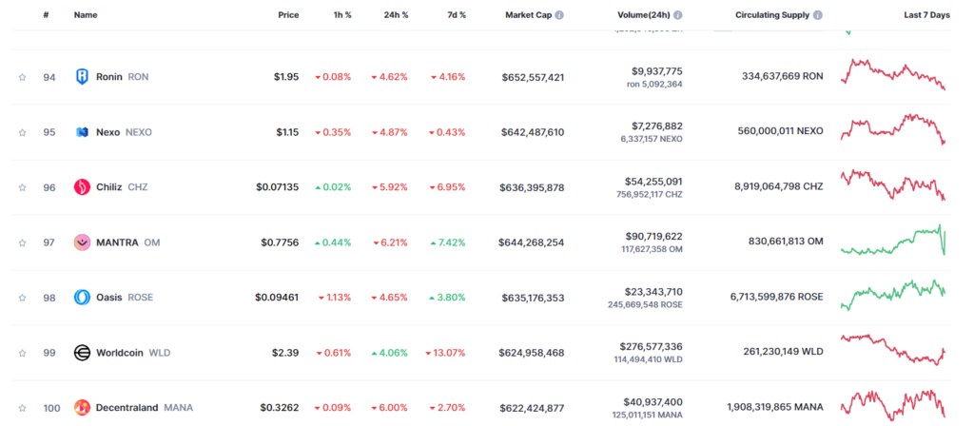Click the Circulating Supply info icon

pos(818,15)
